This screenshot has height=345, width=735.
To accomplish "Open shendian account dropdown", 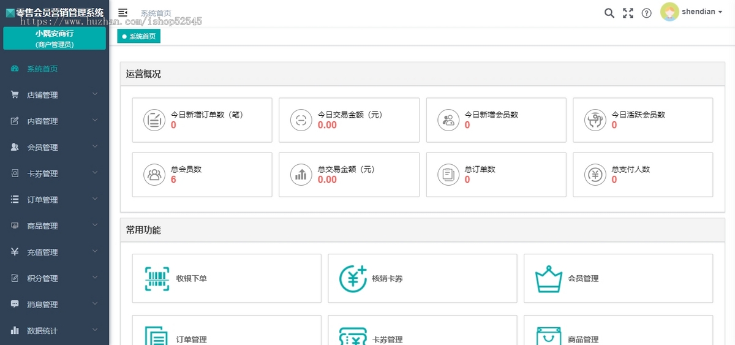I will click(x=702, y=12).
